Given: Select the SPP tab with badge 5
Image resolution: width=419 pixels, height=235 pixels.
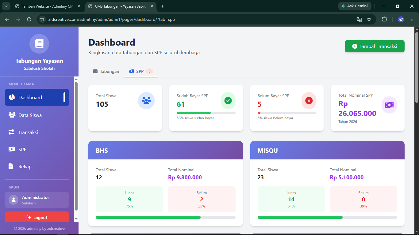Looking at the screenshot, I should click(x=141, y=71).
